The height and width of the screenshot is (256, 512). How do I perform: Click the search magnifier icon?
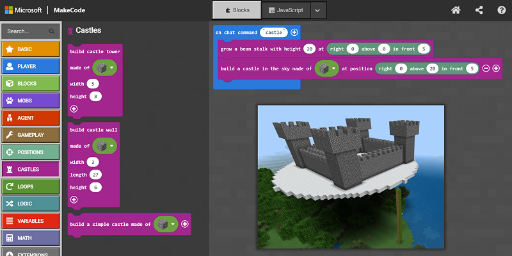[52, 31]
